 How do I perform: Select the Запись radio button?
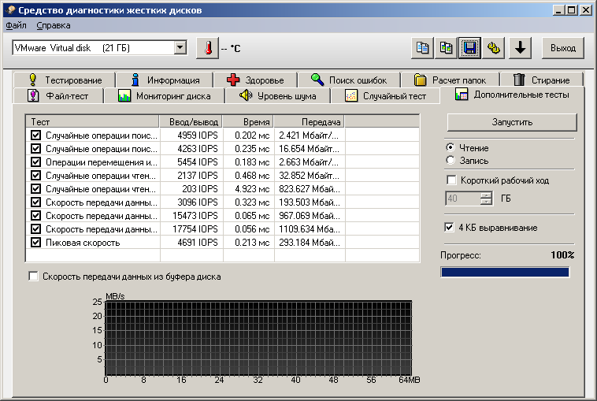coord(451,161)
